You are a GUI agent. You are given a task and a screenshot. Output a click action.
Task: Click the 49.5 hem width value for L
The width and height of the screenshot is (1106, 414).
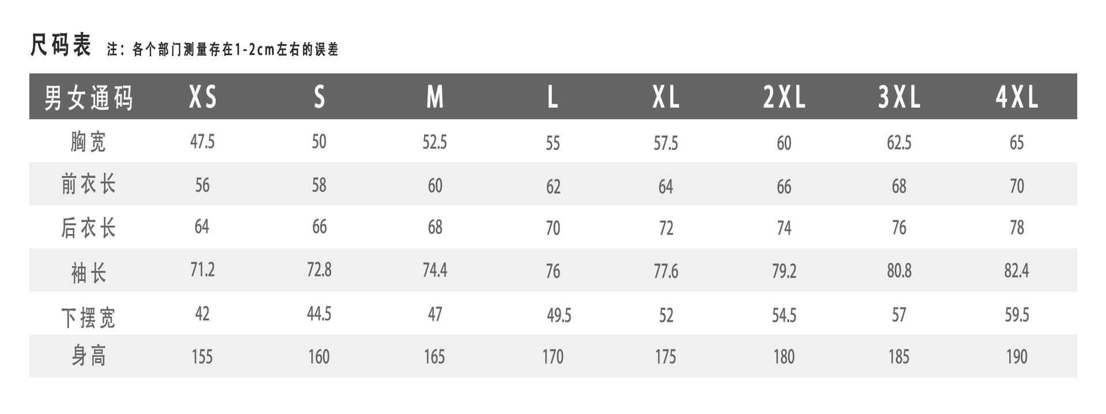pyautogui.click(x=559, y=315)
